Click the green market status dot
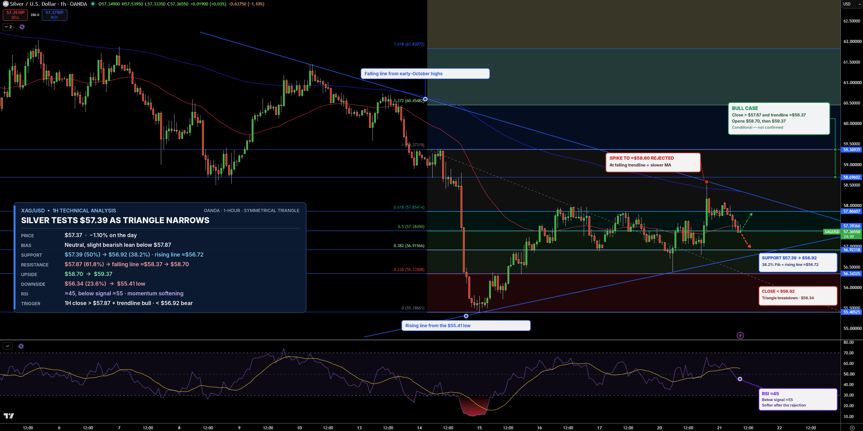863x431 pixels. [93, 4]
